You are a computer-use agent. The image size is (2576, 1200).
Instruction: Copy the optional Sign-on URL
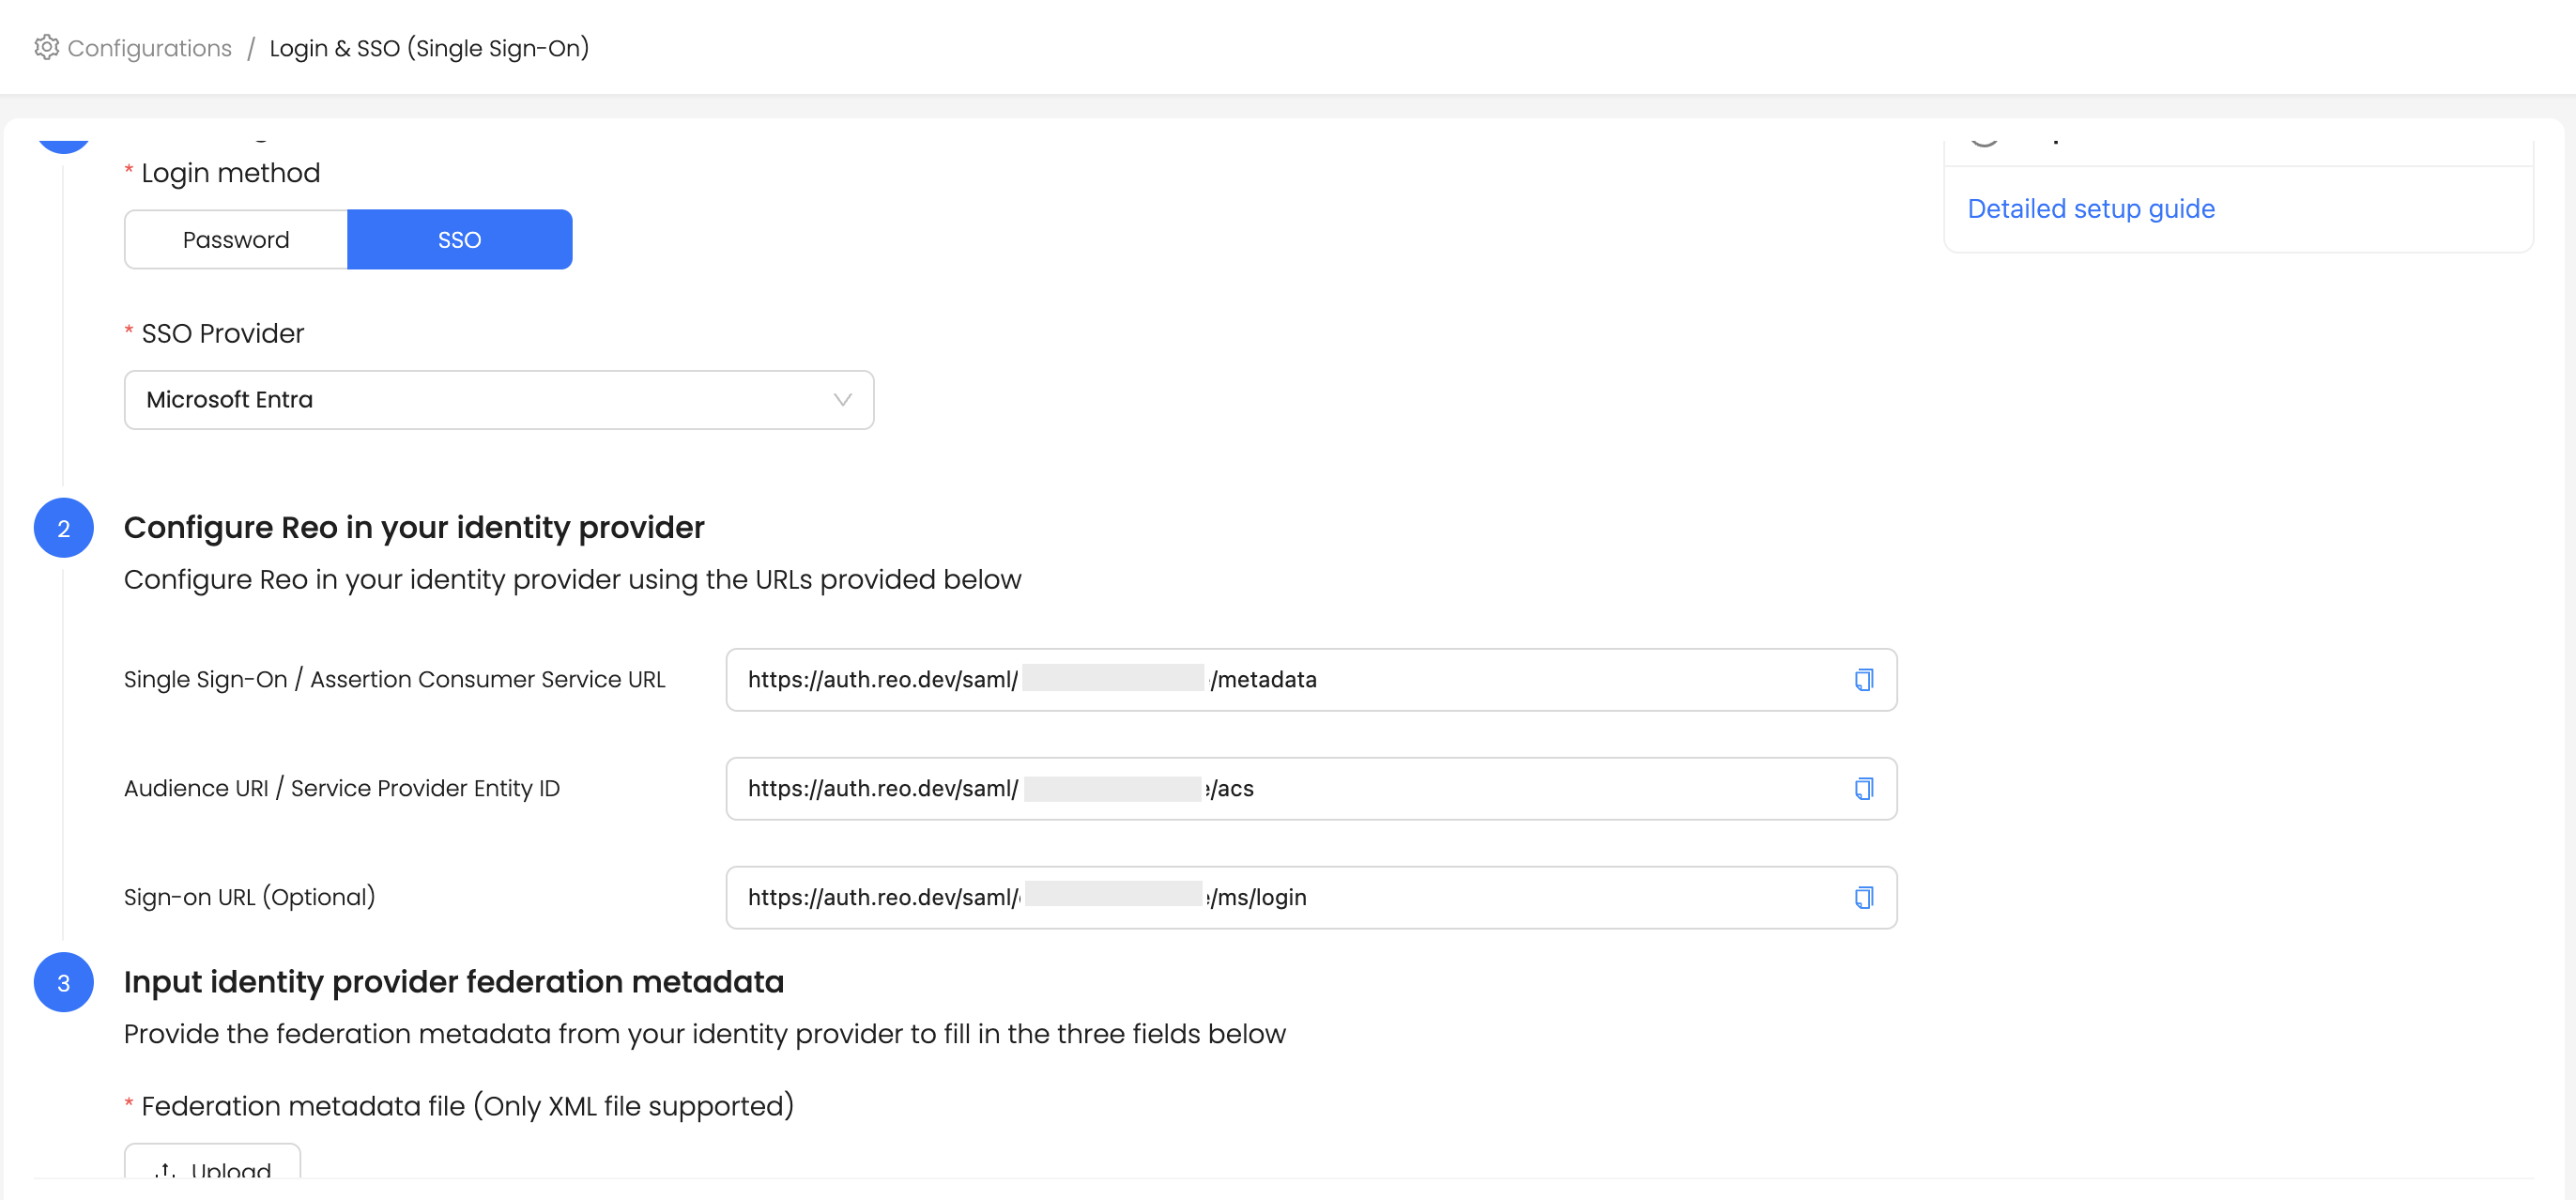click(1863, 898)
